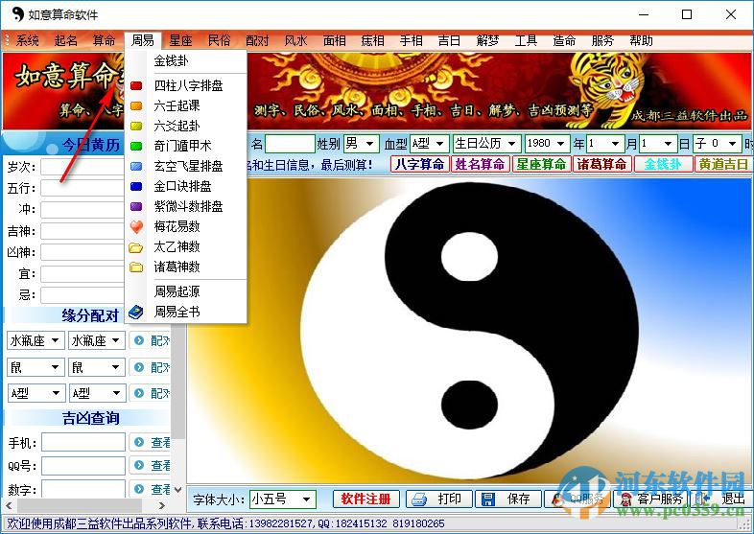Viewport: 754px width, 534px height.
Task: Click arrow icon on 数字 查看 button
Action: tap(139, 488)
